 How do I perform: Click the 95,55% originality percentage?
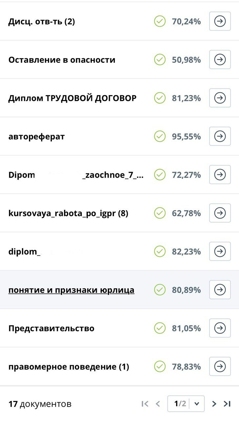(186, 136)
